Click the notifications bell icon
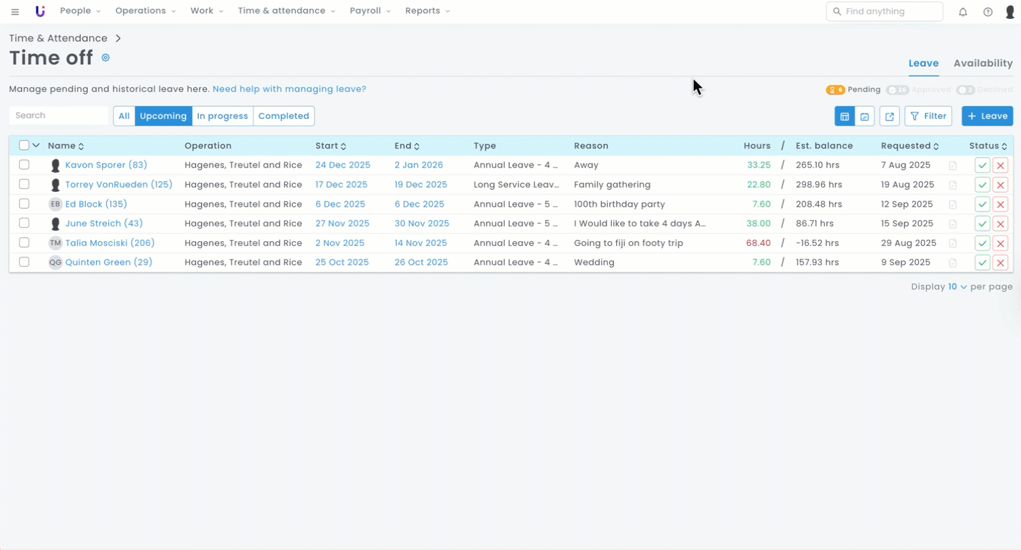This screenshot has height=550, width=1021. click(x=963, y=11)
